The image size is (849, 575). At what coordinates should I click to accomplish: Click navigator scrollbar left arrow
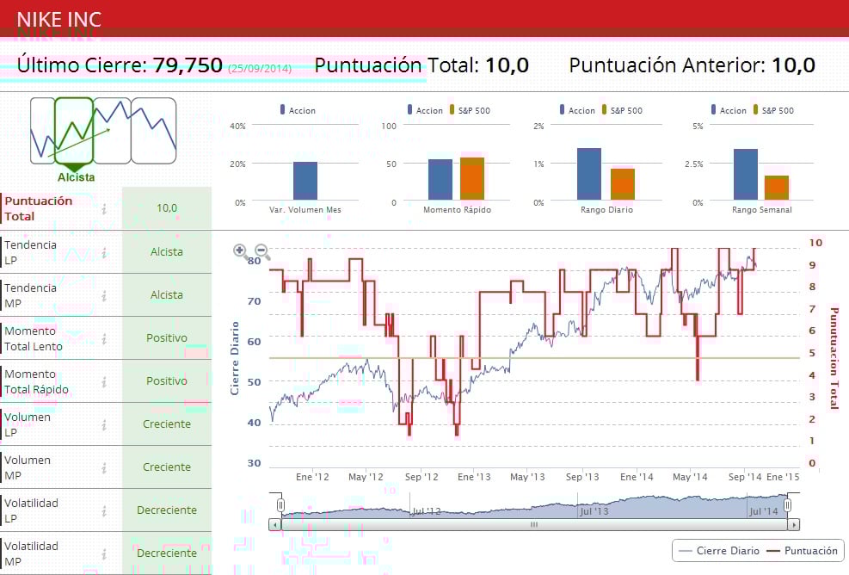pyautogui.click(x=275, y=524)
